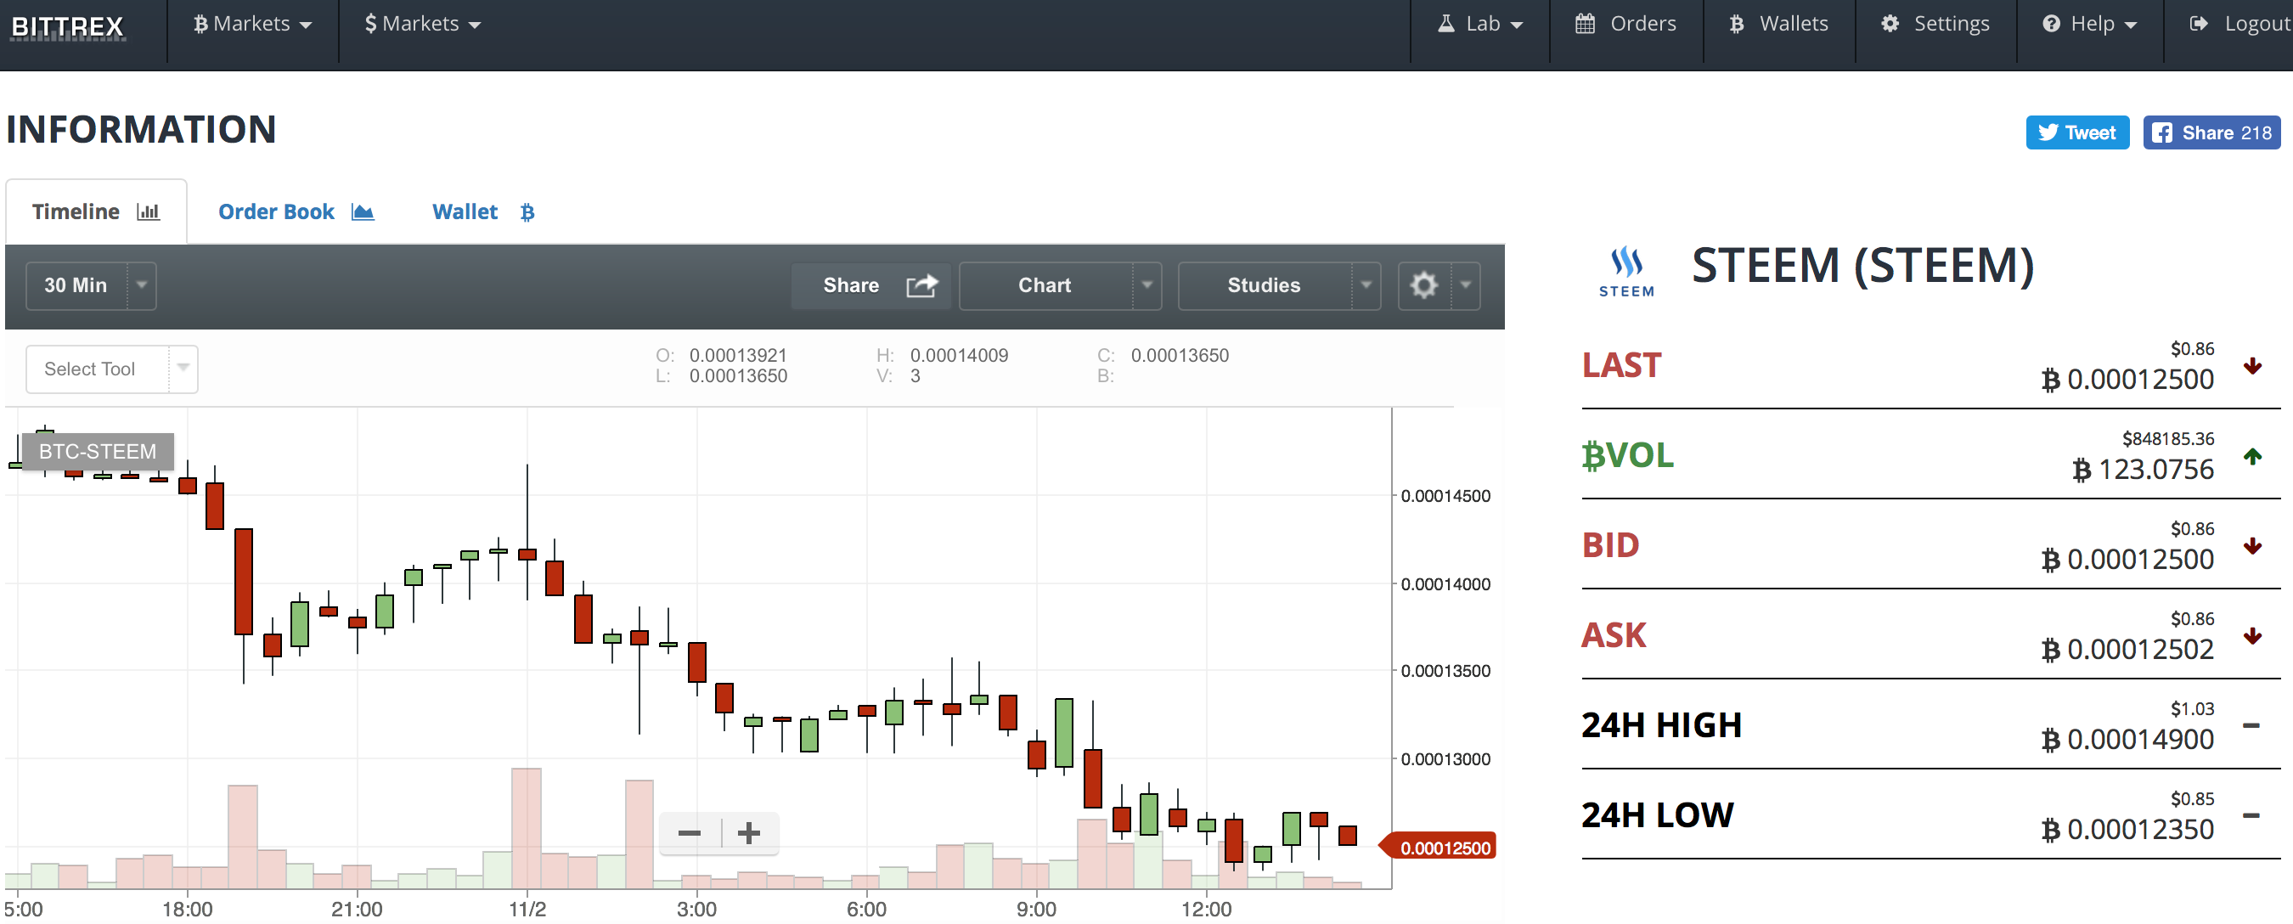Image resolution: width=2293 pixels, height=924 pixels.
Task: Open the Studies dropdown
Action: (1279, 285)
